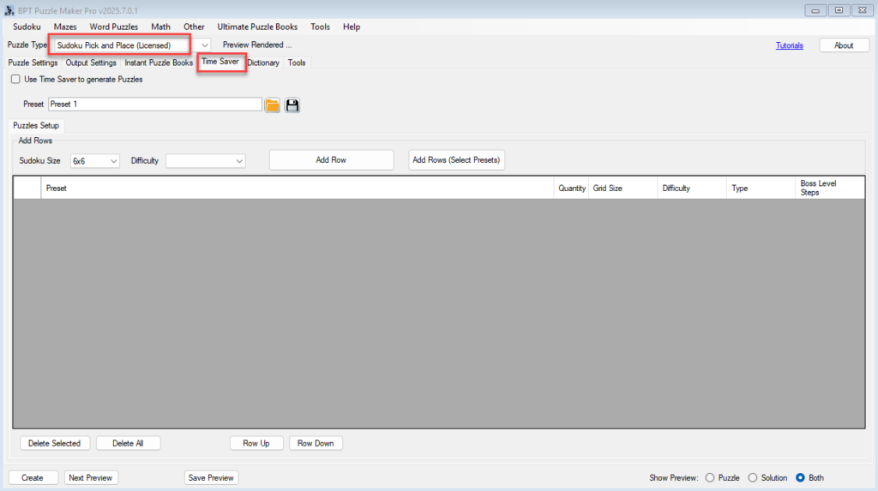Click the Difficulty column header in table
This screenshot has height=491, width=878.
(x=692, y=189)
